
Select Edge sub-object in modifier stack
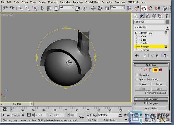click(143, 40)
